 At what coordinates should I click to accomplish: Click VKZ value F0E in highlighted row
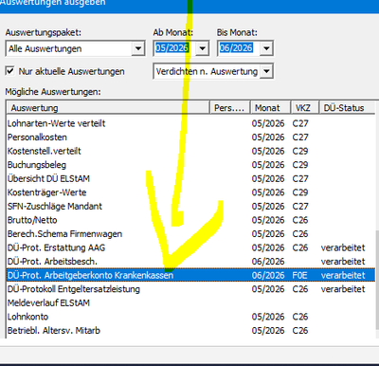(x=299, y=275)
